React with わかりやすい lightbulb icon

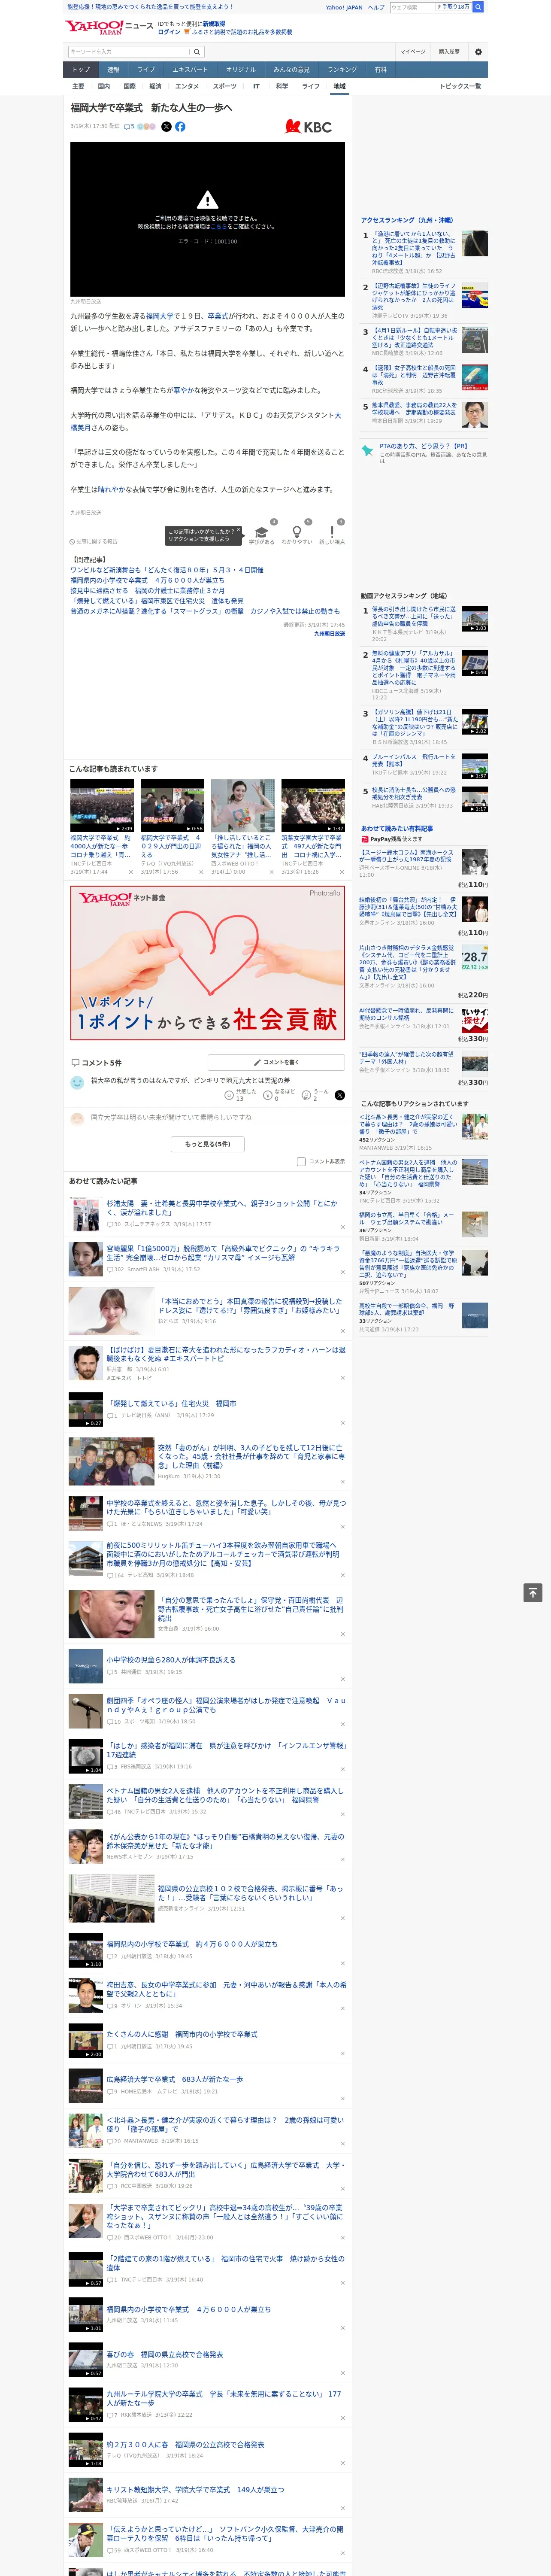click(296, 532)
